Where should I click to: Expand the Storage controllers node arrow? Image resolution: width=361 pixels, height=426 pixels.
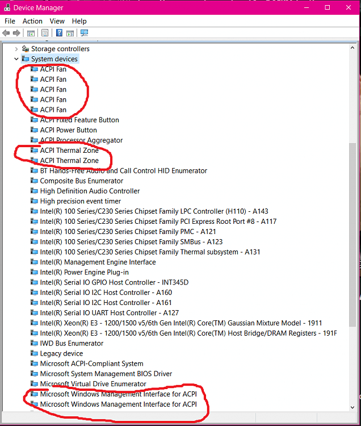(x=16, y=49)
